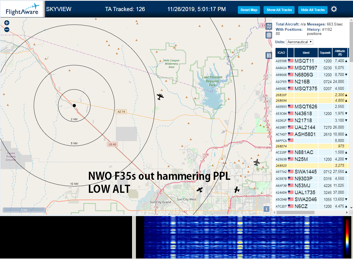Click the Reset Map button
The height and width of the screenshot is (259, 353).
(249, 10)
